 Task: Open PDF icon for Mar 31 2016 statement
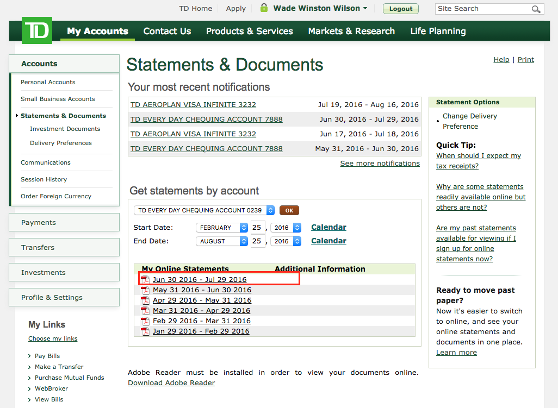(x=145, y=311)
